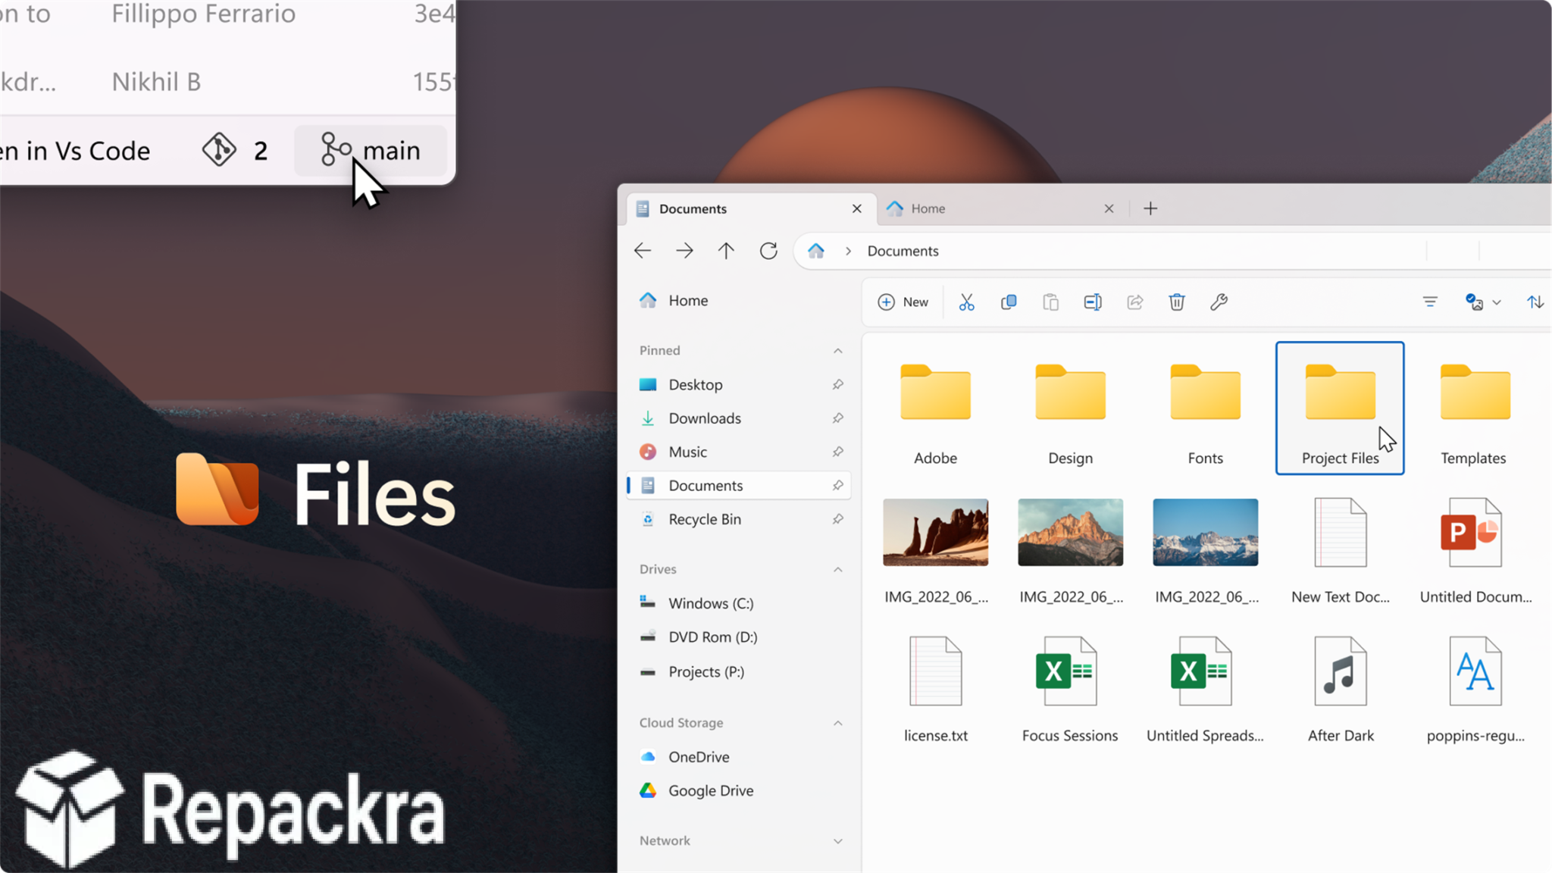Select the poppins-regu... font file
1552x873 pixels.
click(x=1475, y=690)
